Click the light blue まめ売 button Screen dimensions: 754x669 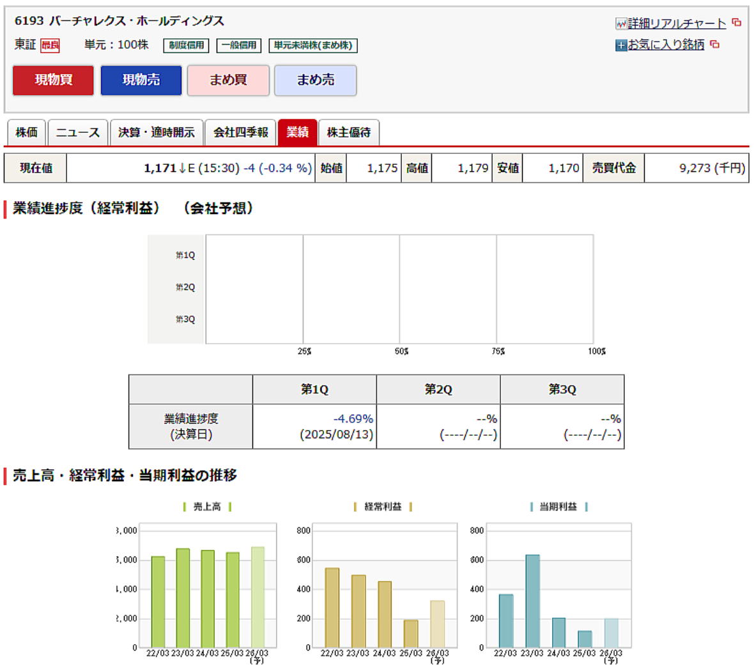coord(316,81)
